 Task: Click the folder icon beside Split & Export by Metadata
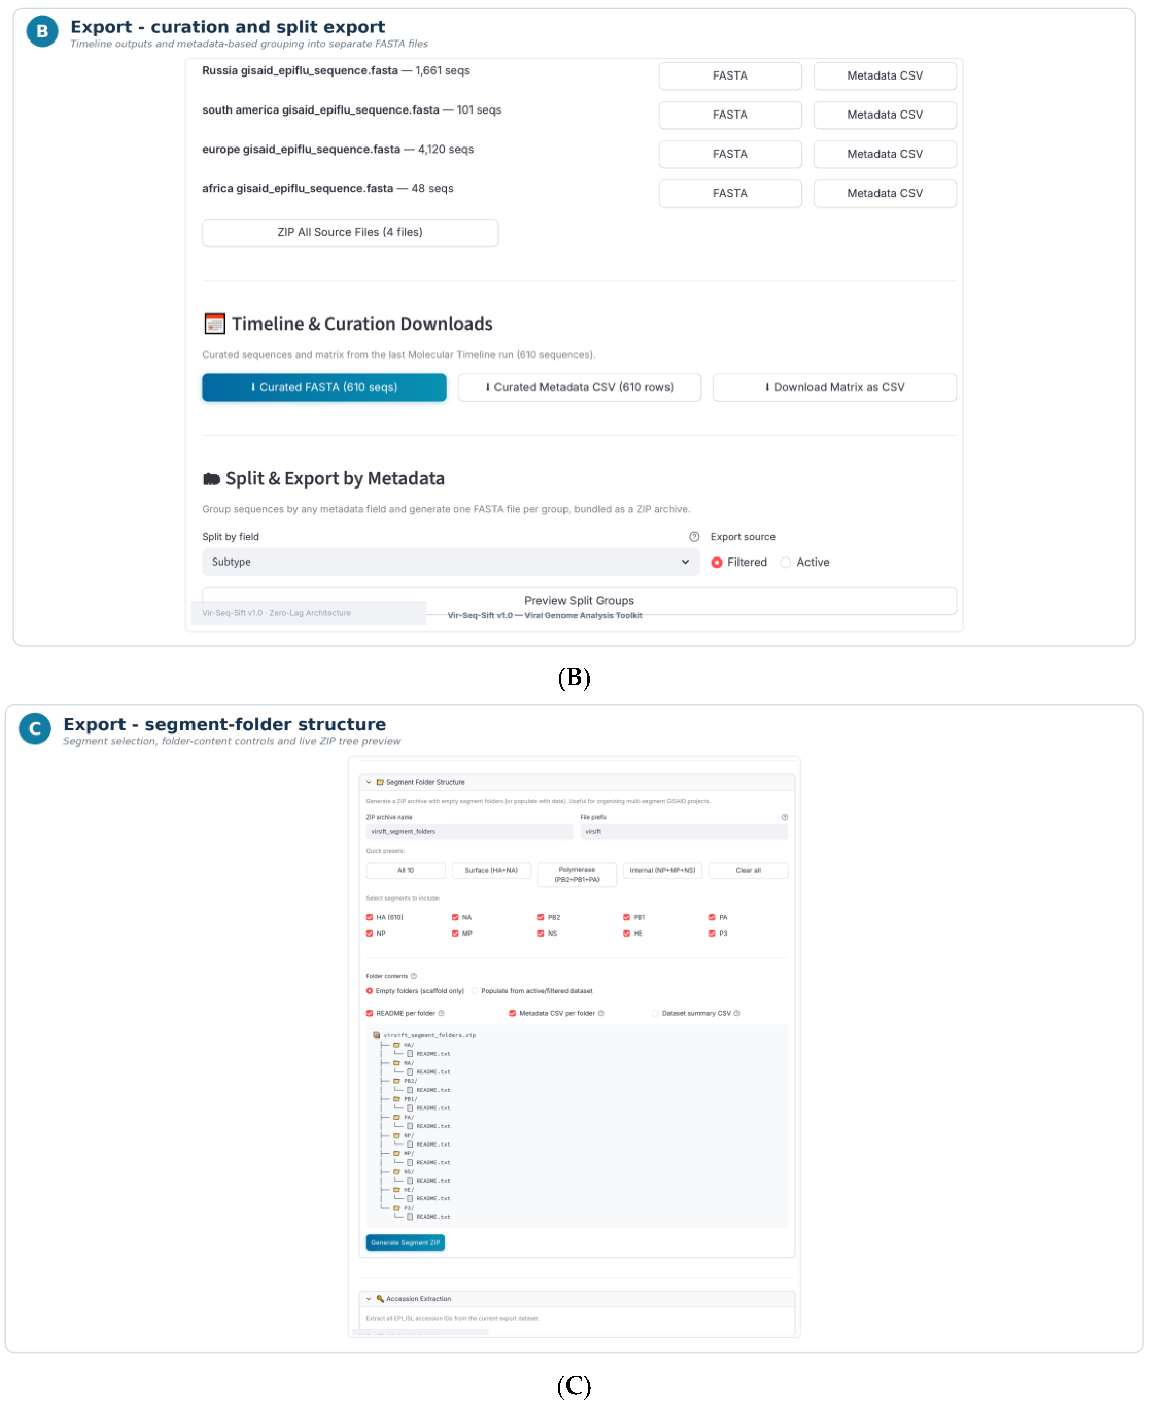click(x=212, y=479)
